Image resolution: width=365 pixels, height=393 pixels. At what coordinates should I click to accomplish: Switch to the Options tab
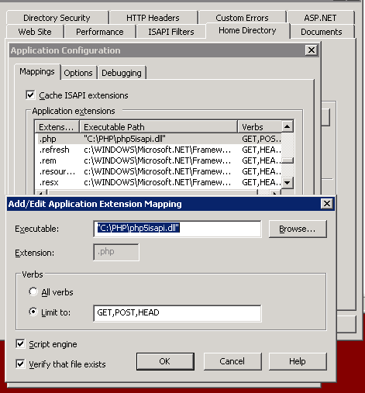click(x=78, y=73)
